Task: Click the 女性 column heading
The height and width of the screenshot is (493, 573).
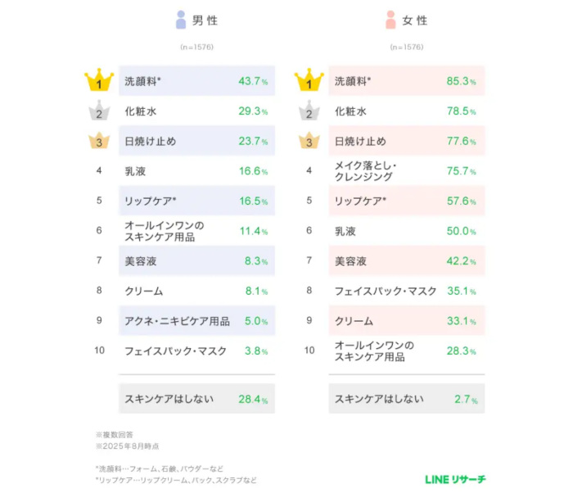Action: [x=416, y=20]
